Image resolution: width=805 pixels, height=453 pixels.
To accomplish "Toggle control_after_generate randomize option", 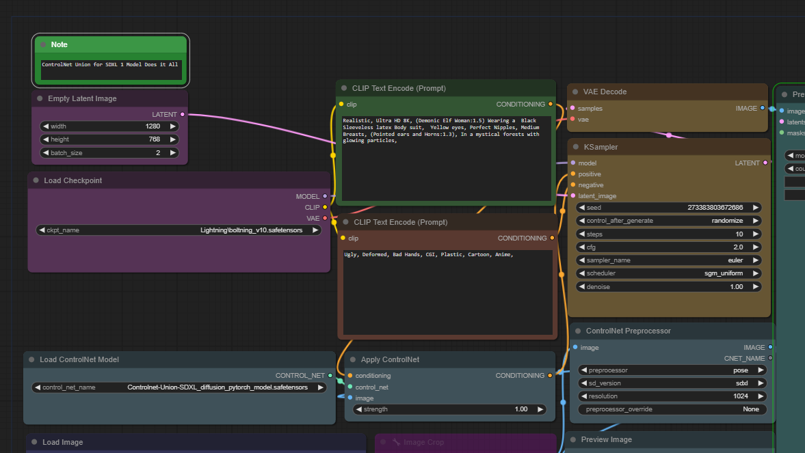I will coord(669,221).
